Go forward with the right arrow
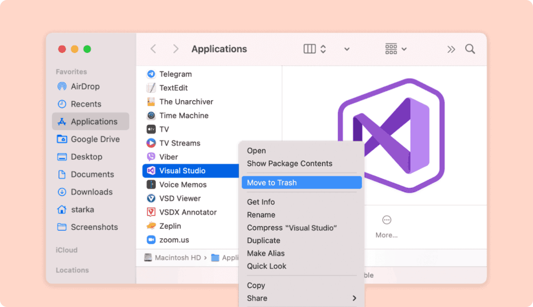 (176, 49)
